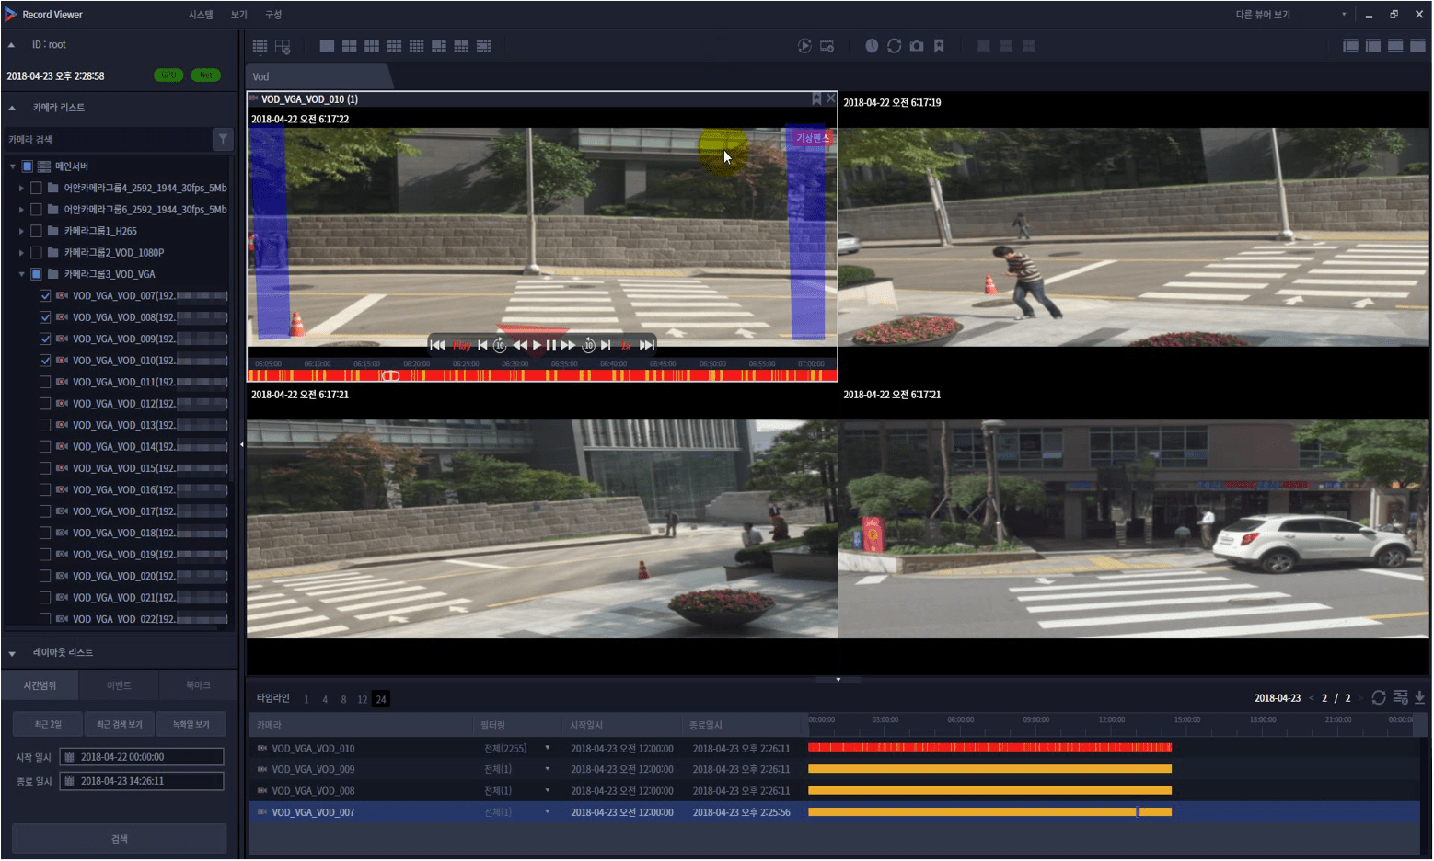Click the monitor settings icon beside play-all

tap(827, 46)
